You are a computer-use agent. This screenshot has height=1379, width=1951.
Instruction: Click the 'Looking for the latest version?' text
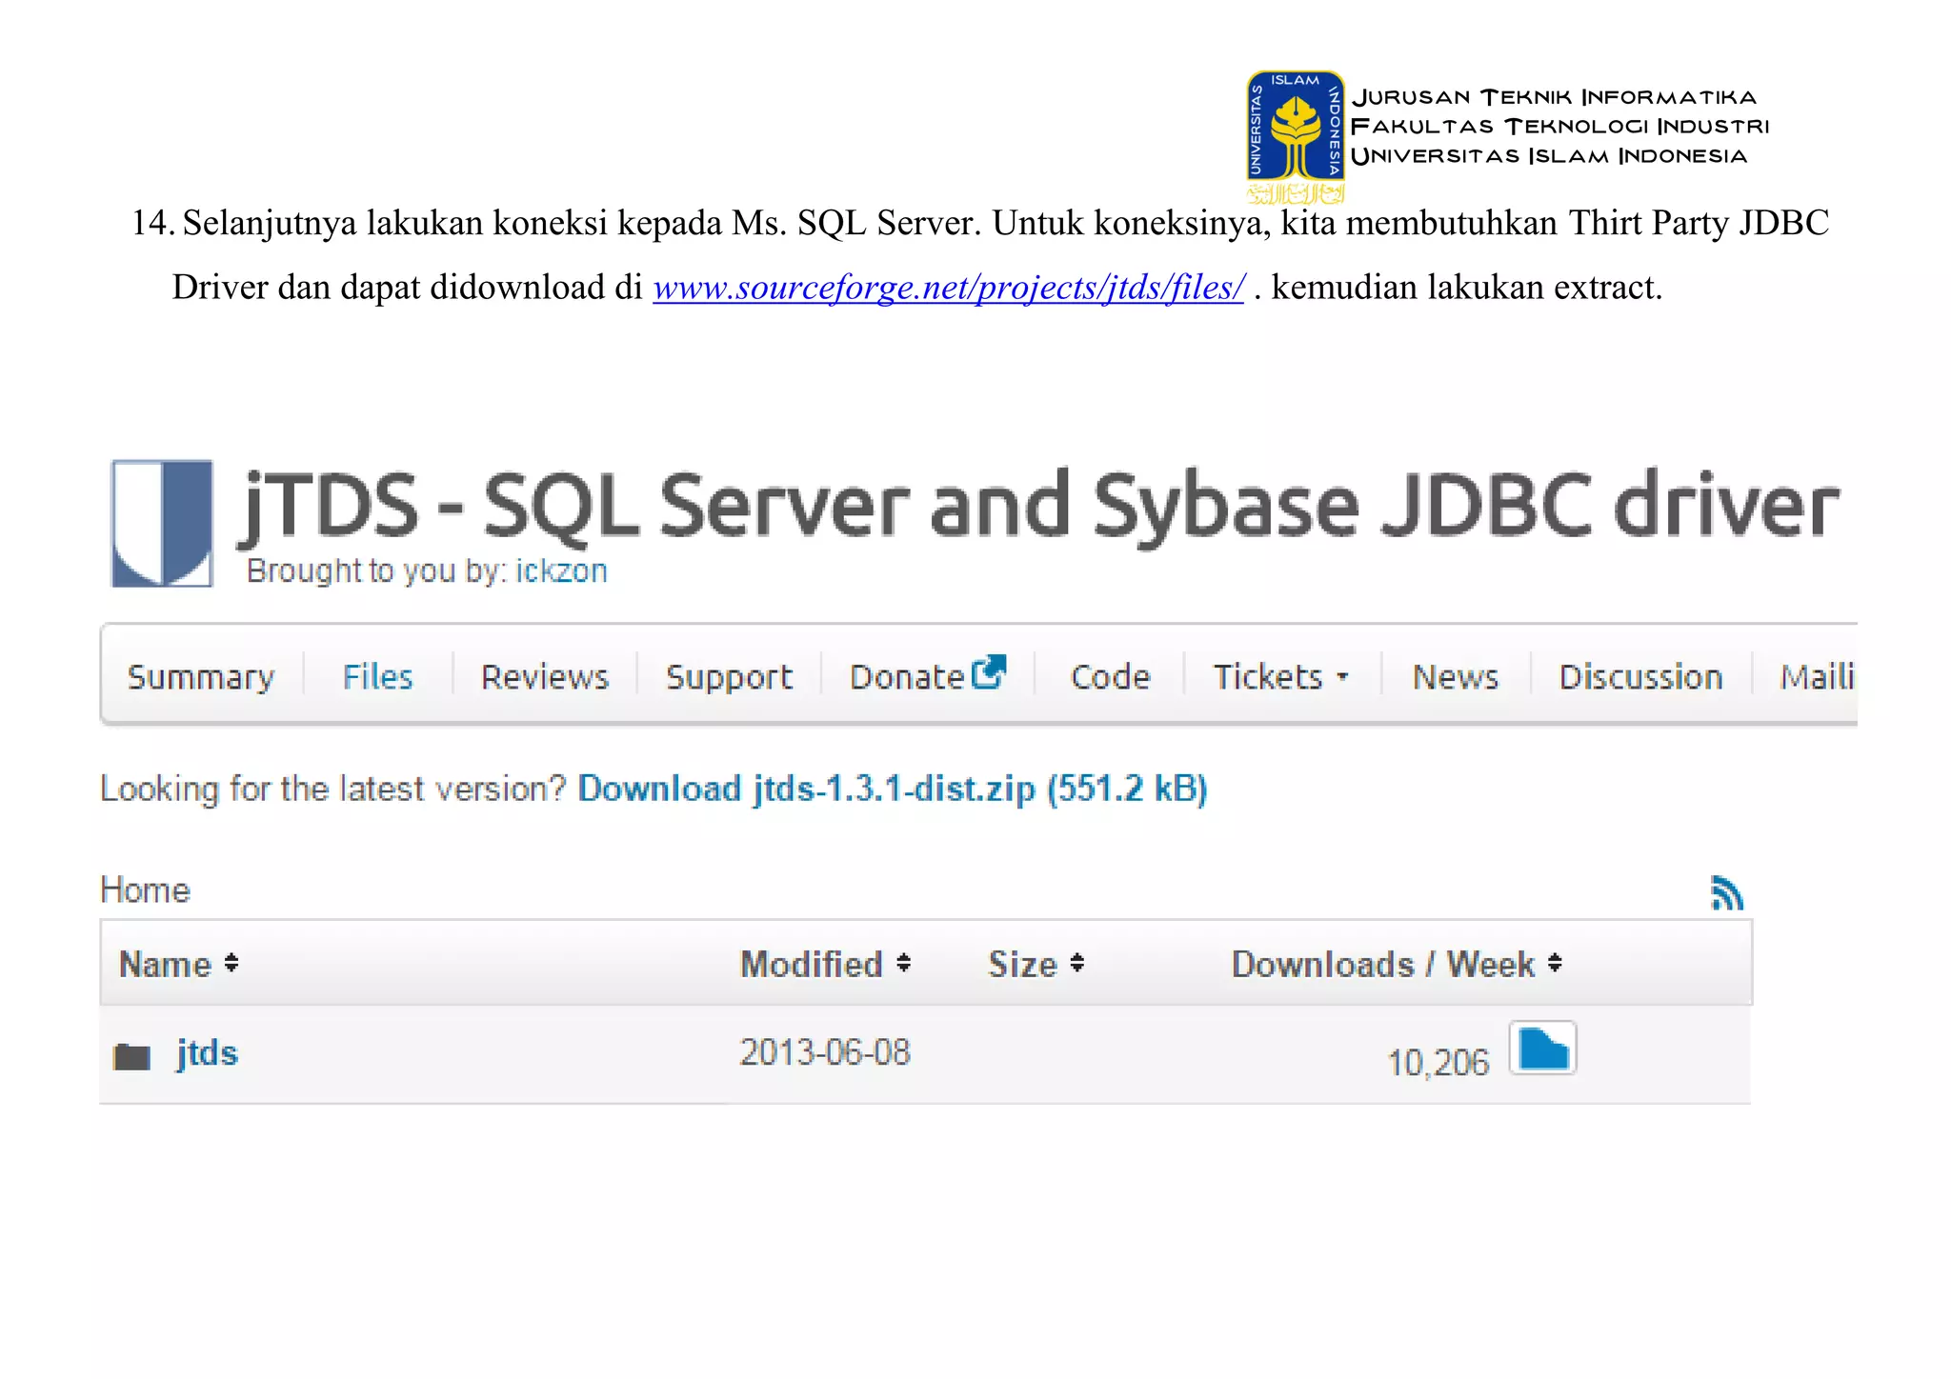[x=333, y=789]
